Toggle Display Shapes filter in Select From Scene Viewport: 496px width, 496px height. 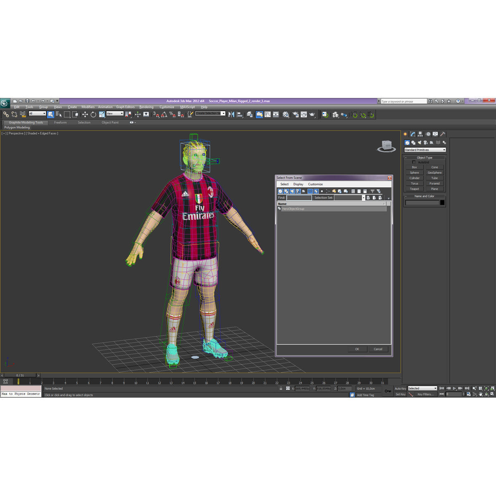tap(286, 191)
